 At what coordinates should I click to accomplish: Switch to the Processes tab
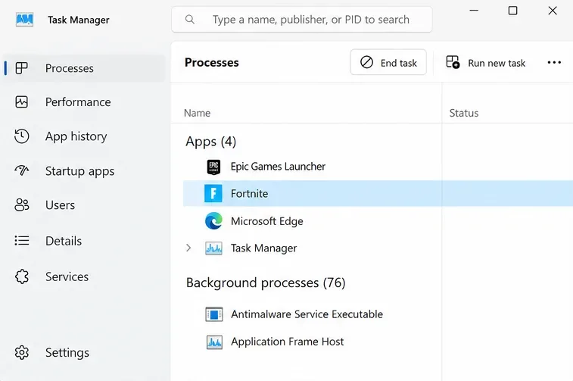84,68
